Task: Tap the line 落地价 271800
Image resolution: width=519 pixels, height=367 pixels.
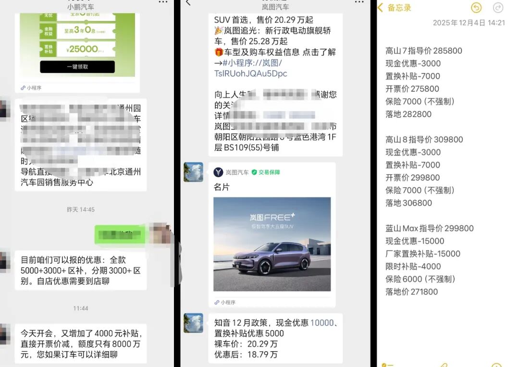Action: pyautogui.click(x=411, y=292)
